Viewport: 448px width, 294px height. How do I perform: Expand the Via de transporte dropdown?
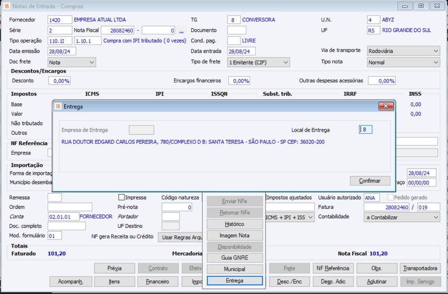(x=403, y=51)
